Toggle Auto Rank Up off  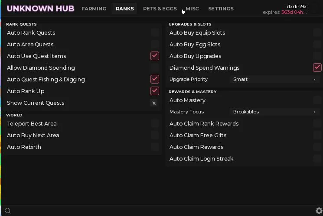tap(155, 91)
